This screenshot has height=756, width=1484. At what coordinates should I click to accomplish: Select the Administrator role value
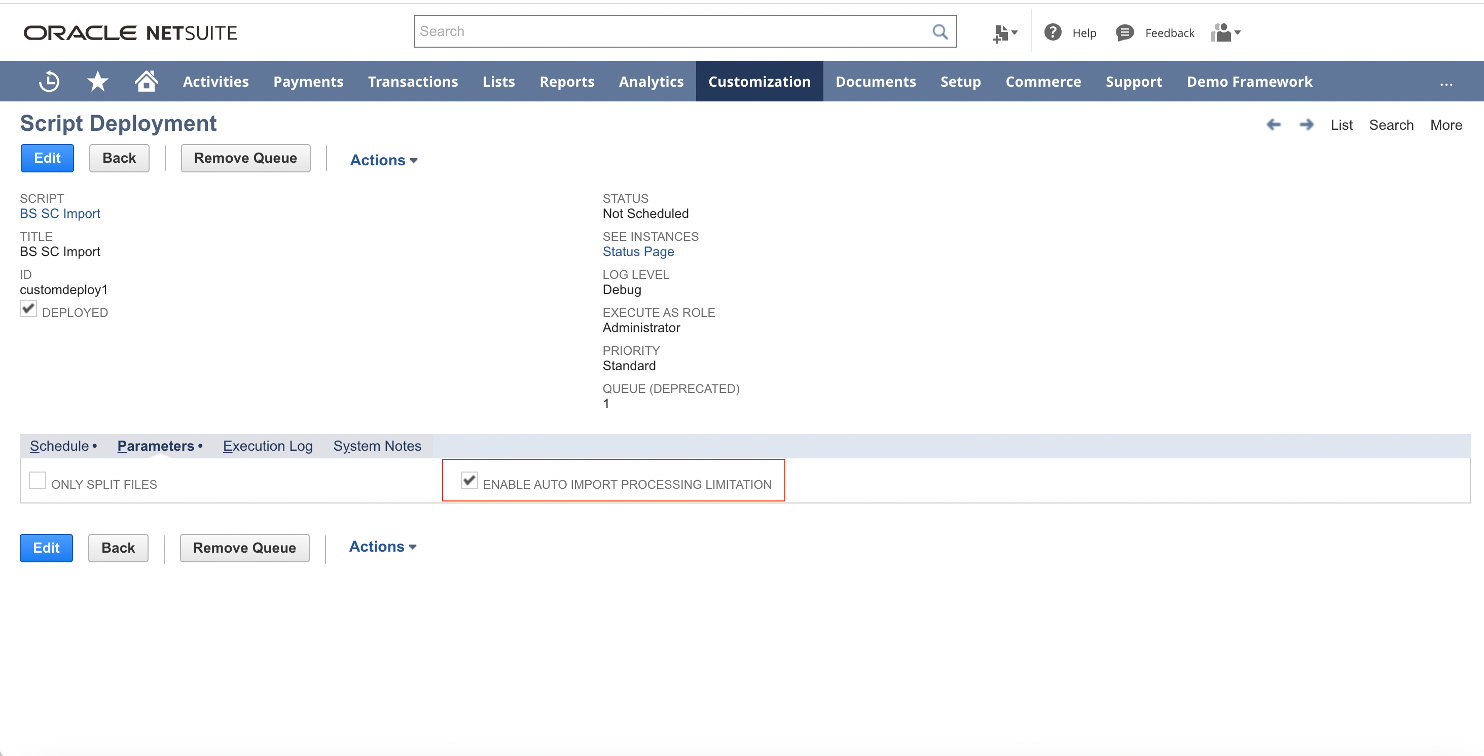tap(641, 328)
